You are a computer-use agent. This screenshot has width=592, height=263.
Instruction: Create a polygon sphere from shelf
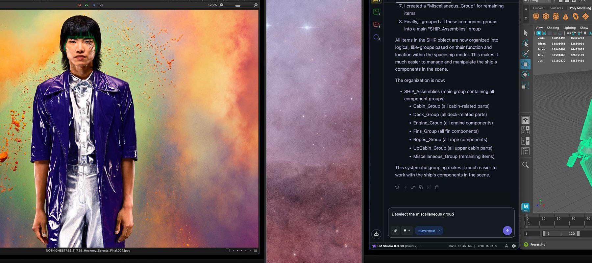[x=536, y=16]
